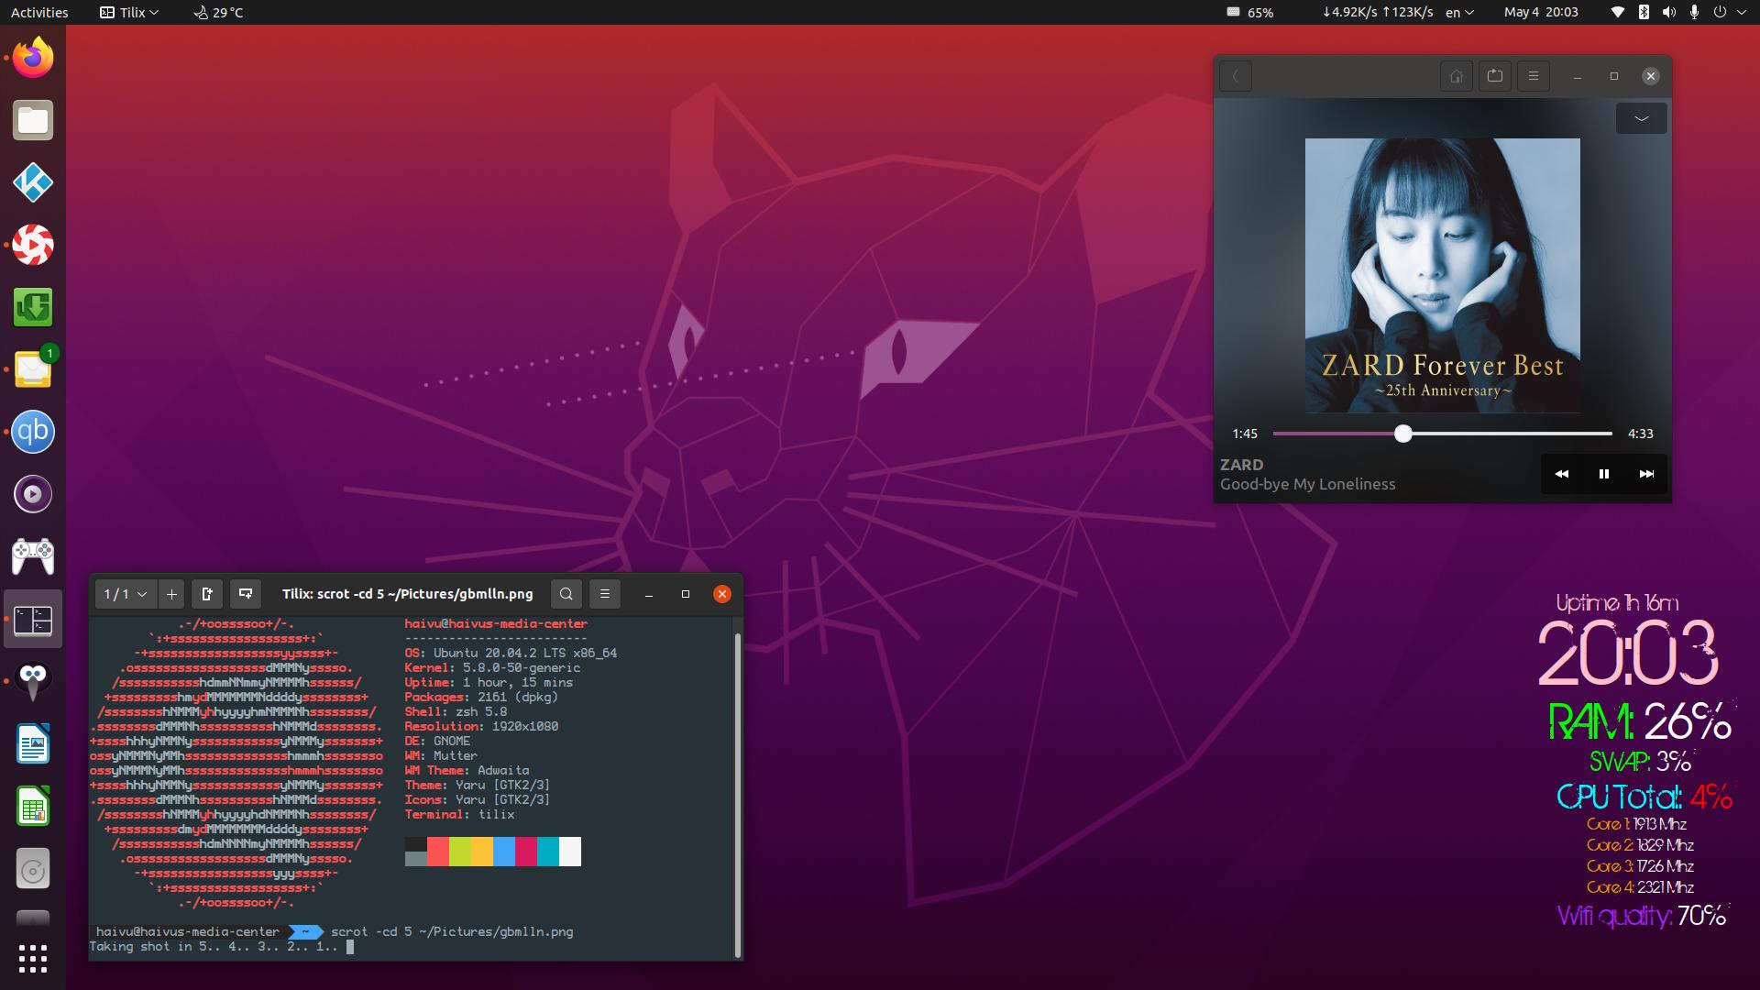This screenshot has width=1760, height=990.
Task: Pause the playing song
Action: pos(1604,474)
